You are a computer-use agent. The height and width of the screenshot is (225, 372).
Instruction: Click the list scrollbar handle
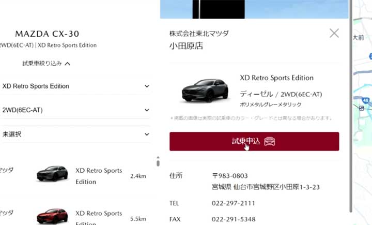click(158, 163)
